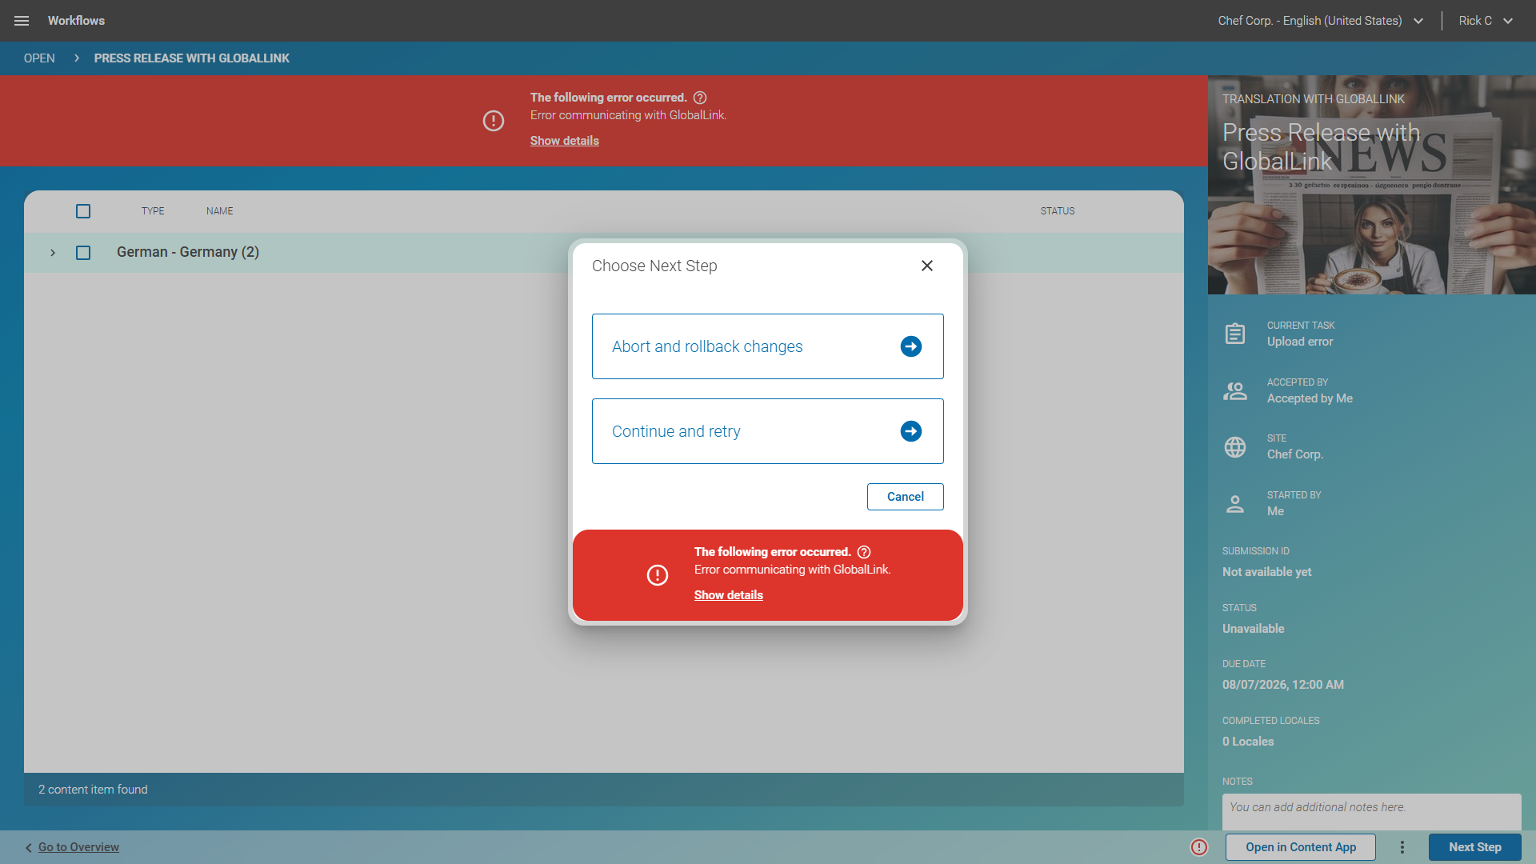Open in Content App button
The width and height of the screenshot is (1536, 864).
tap(1301, 847)
